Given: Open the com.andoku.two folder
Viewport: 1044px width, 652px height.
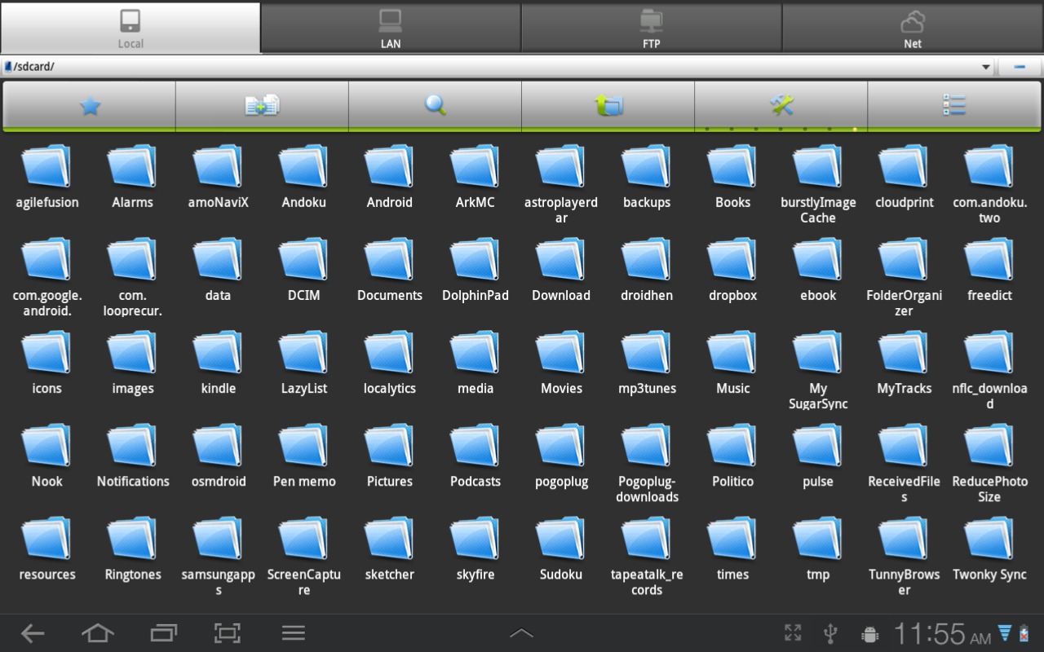Looking at the screenshot, I should point(989,184).
